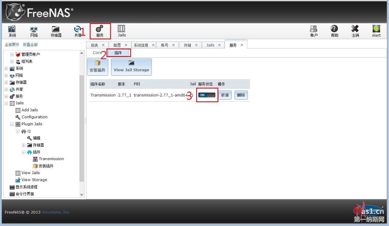Open 显示系统进程 in tree

(26, 187)
